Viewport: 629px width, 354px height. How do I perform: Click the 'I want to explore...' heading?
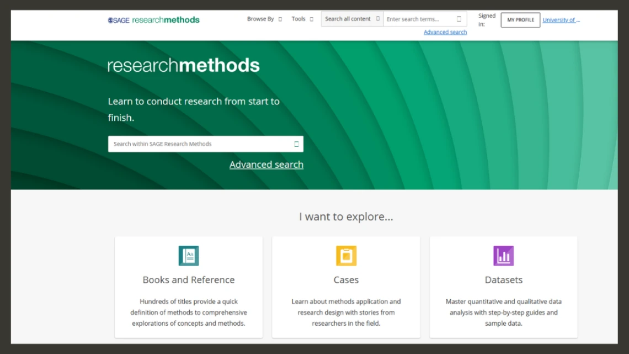pyautogui.click(x=346, y=216)
